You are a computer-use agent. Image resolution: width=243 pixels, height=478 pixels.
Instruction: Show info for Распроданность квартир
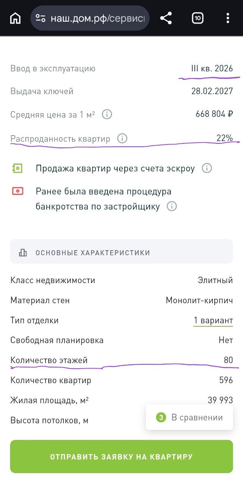pos(122,139)
